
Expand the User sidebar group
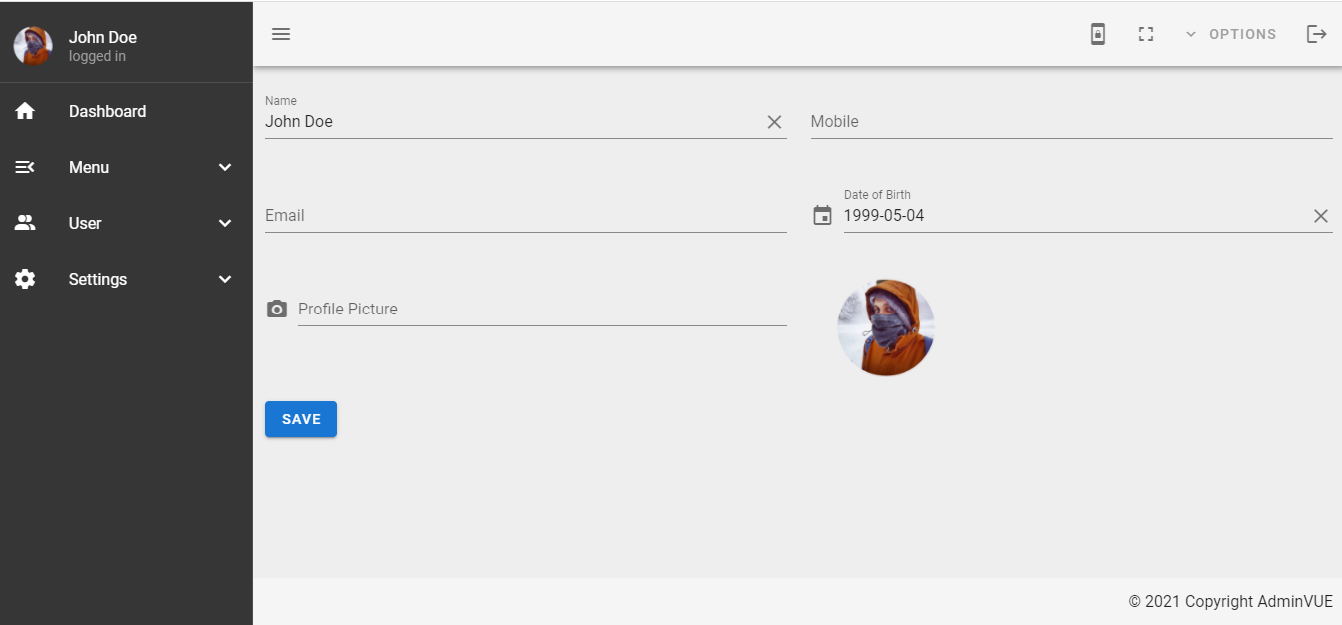(225, 224)
